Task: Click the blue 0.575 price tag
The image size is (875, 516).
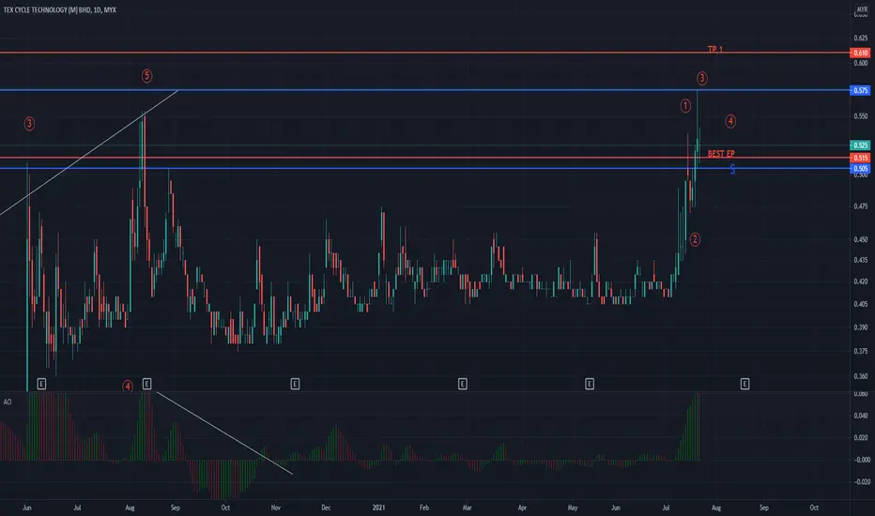Action: pyautogui.click(x=860, y=90)
